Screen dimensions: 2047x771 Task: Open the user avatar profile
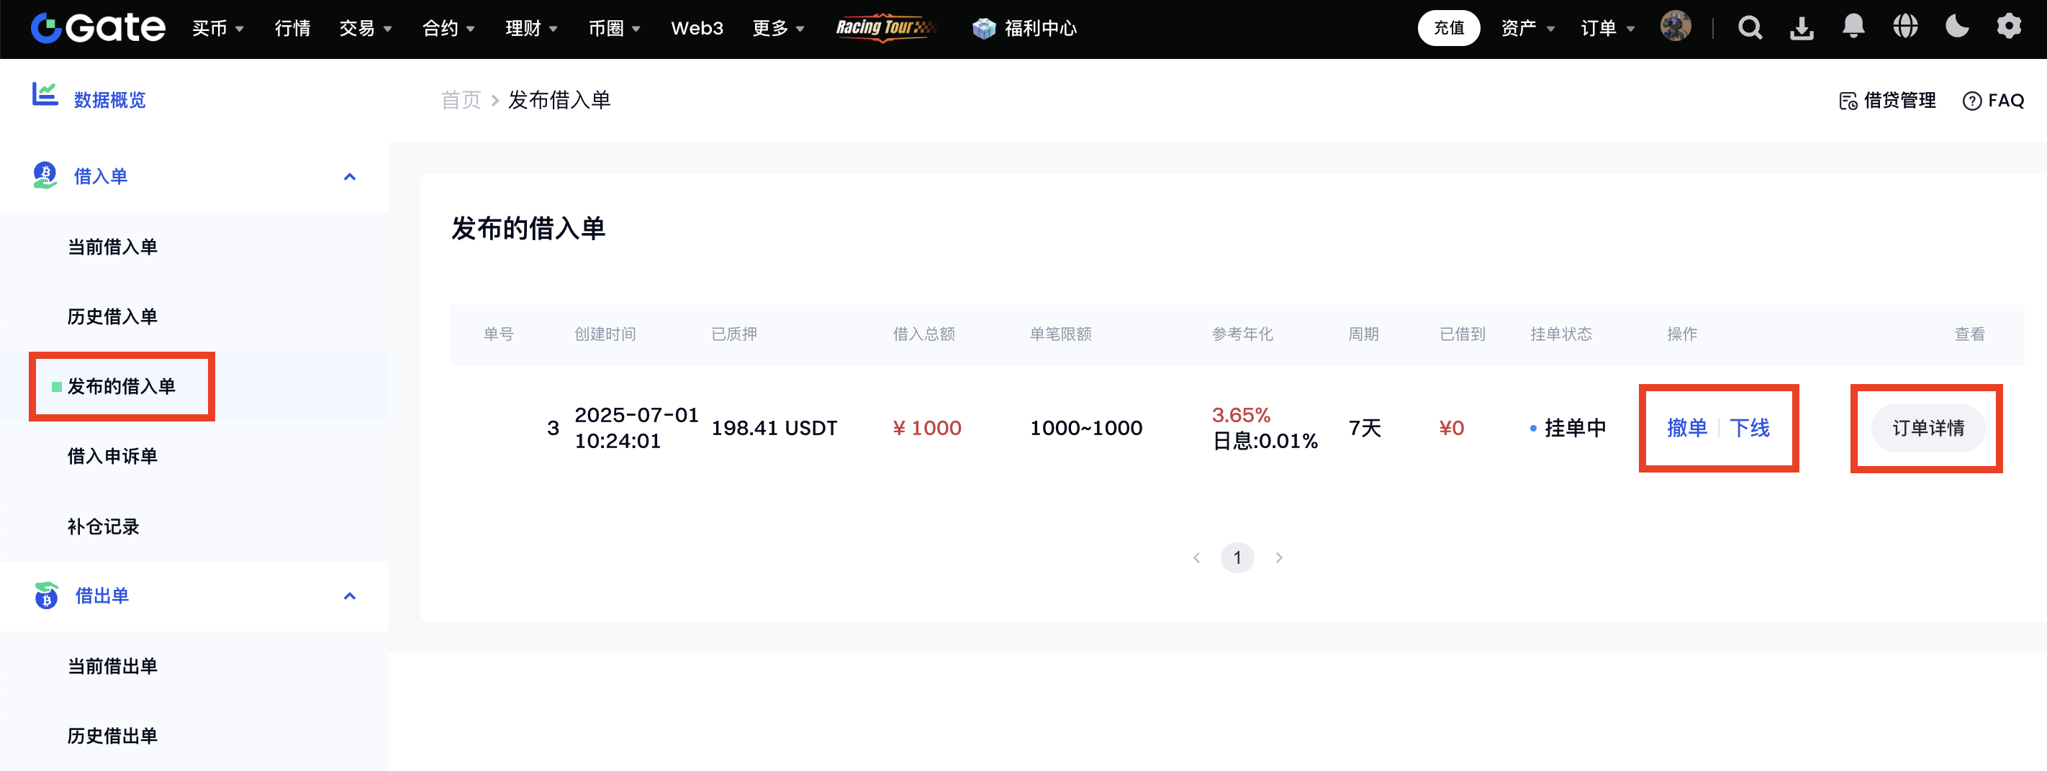click(x=1675, y=27)
